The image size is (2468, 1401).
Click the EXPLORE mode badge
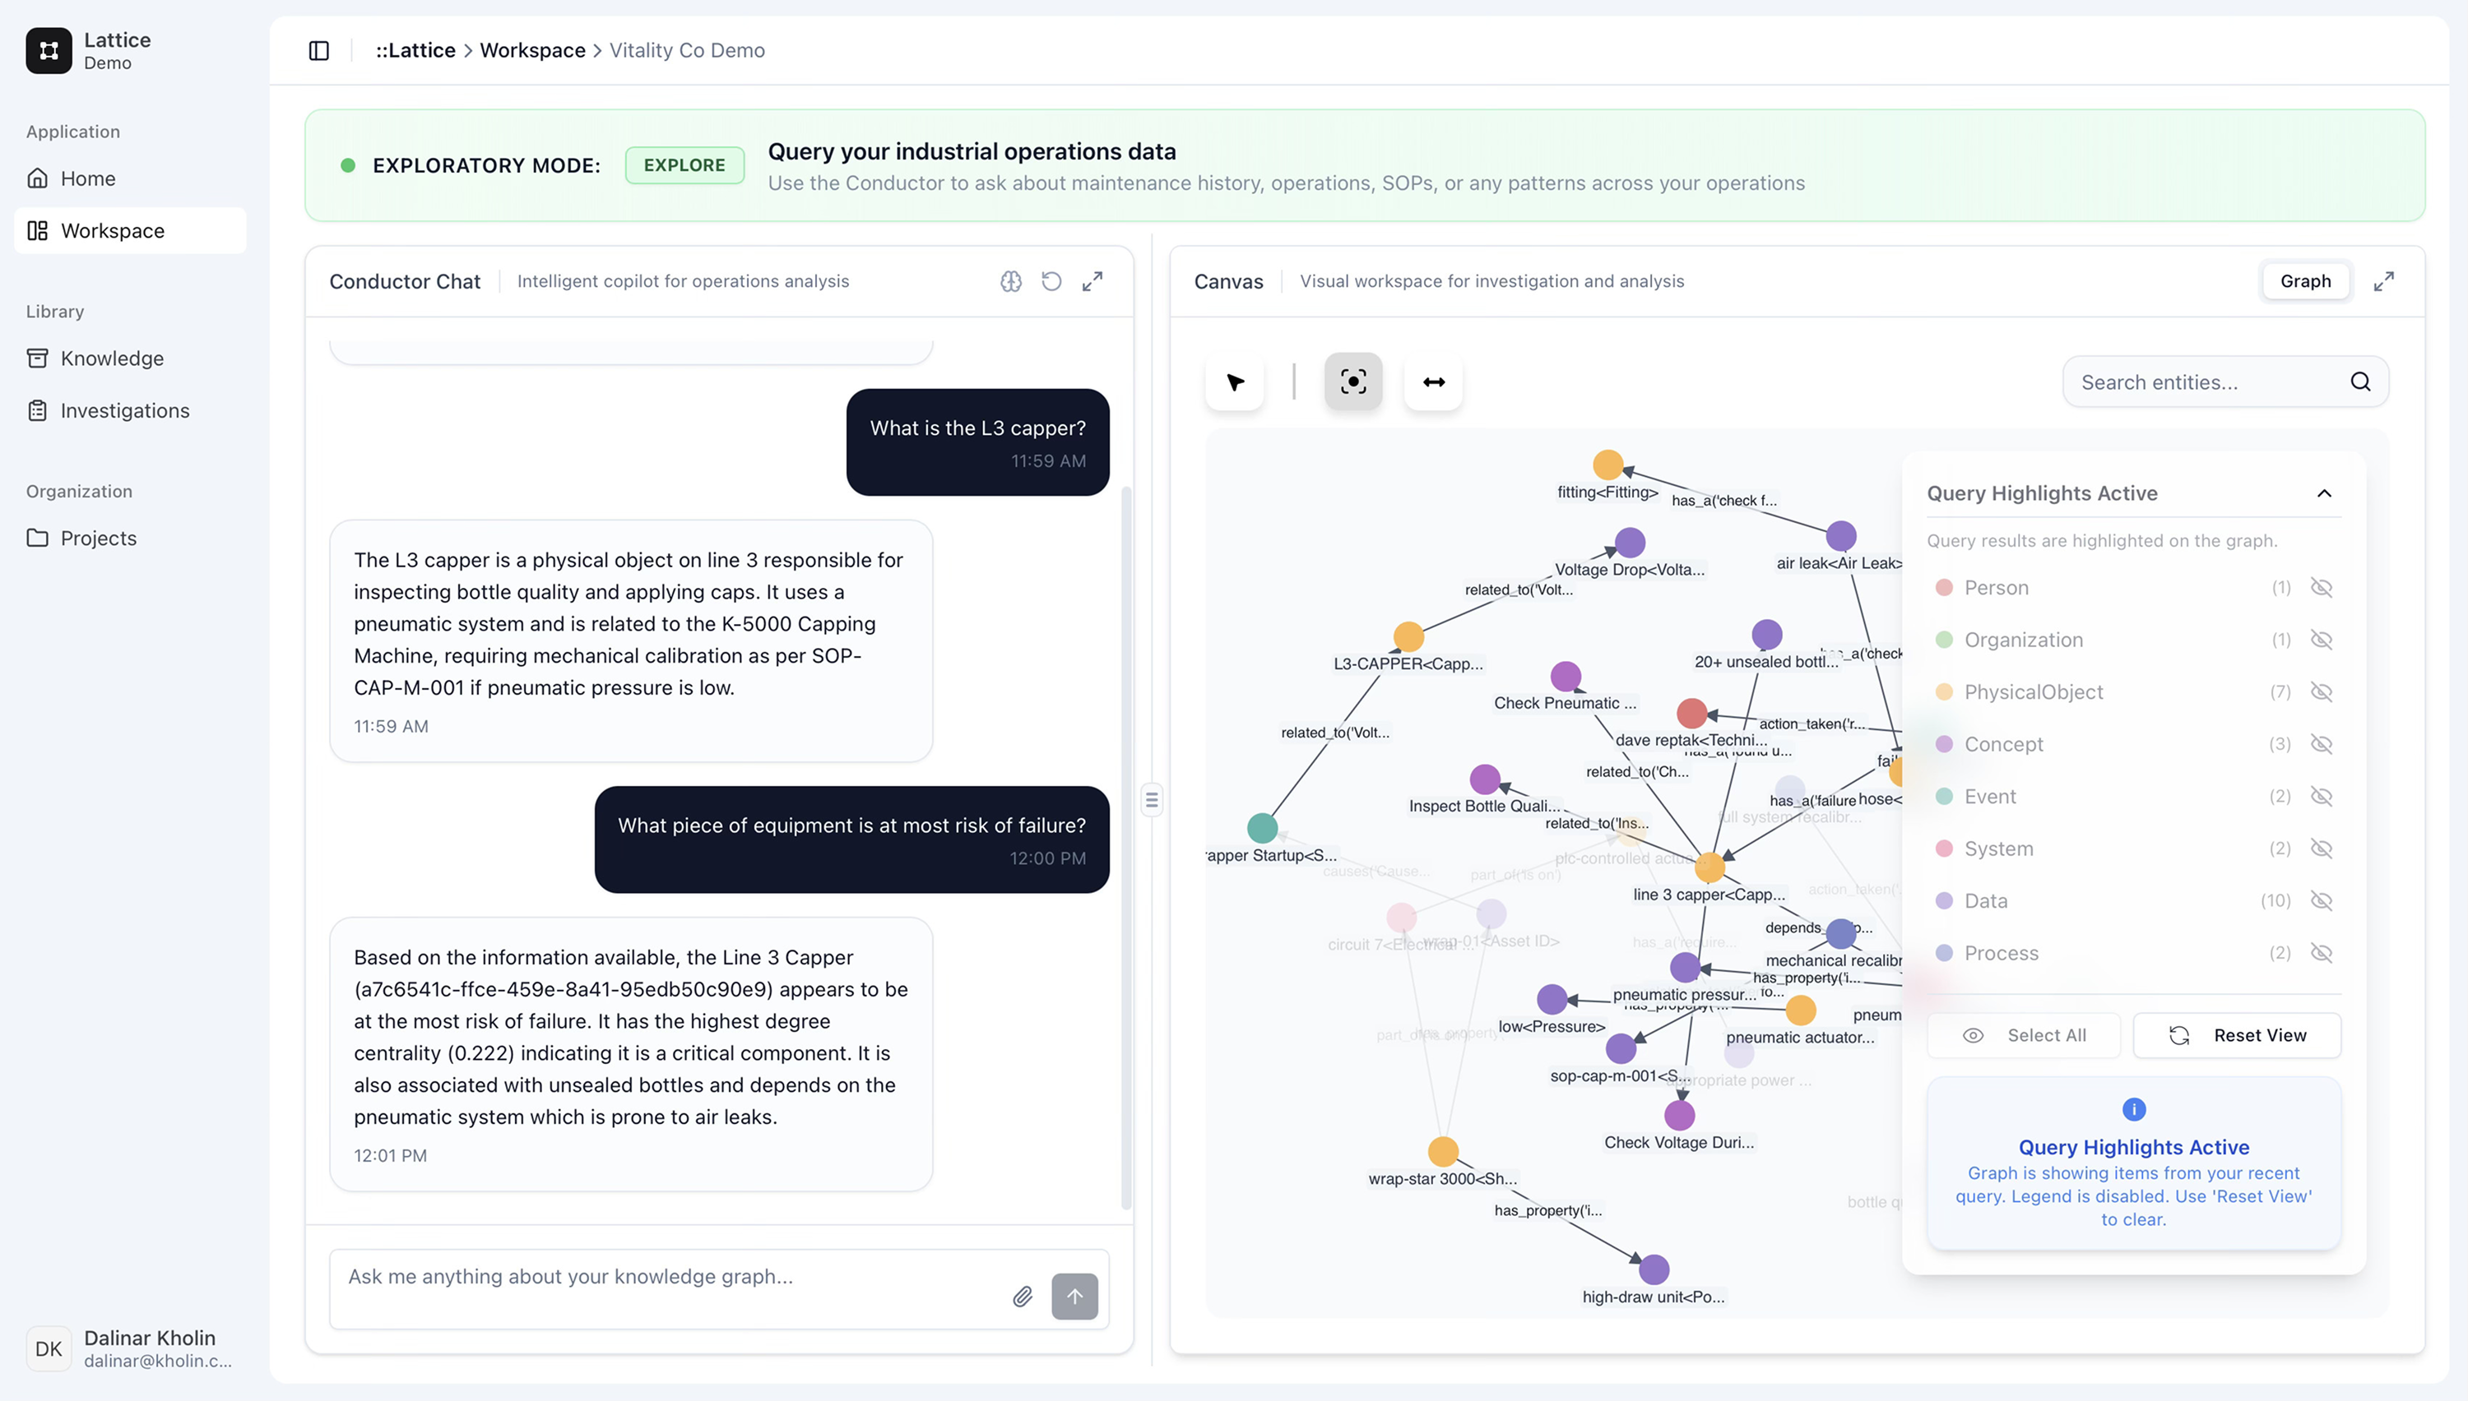(x=684, y=165)
